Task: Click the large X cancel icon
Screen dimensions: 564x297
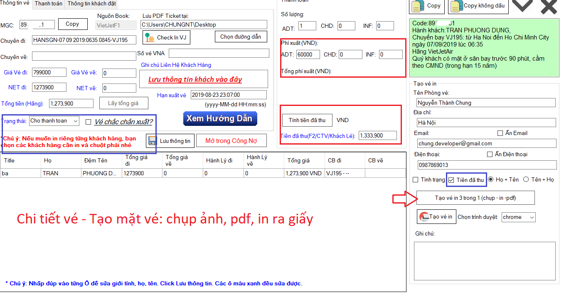Action: tap(549, 6)
